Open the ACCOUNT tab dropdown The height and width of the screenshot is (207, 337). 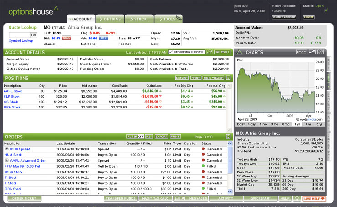(81, 19)
